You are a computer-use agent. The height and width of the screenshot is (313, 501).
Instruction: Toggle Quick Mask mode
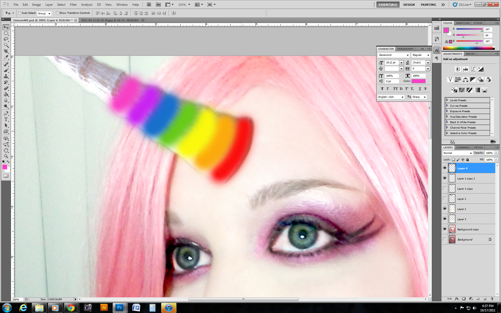pyautogui.click(x=6, y=176)
